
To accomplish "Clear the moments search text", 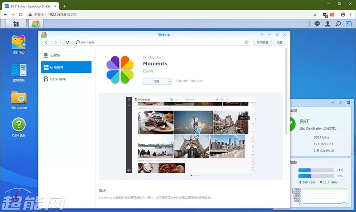I will [x=247, y=42].
